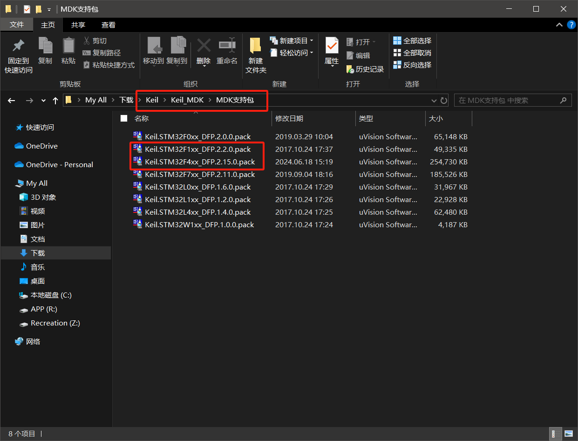Click Cut (剪切) in the ribbon
The height and width of the screenshot is (441, 578).
95,41
